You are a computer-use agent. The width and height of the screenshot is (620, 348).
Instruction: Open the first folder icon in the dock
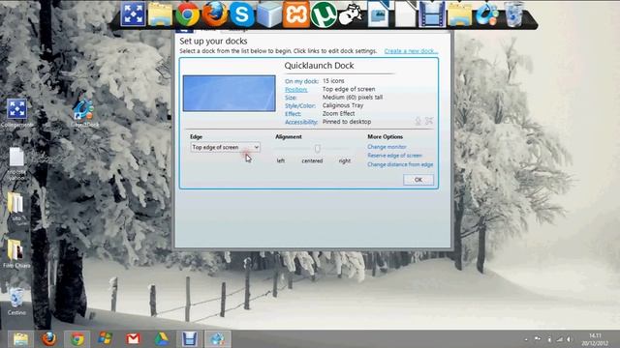[x=160, y=14]
